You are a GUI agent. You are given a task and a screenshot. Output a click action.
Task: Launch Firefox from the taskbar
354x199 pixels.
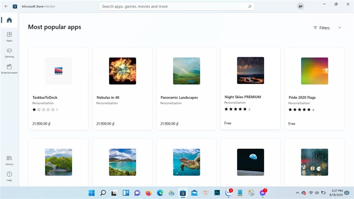(x=149, y=193)
